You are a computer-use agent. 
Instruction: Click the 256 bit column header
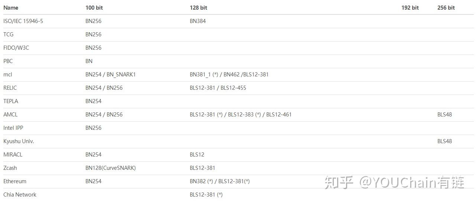coord(446,8)
